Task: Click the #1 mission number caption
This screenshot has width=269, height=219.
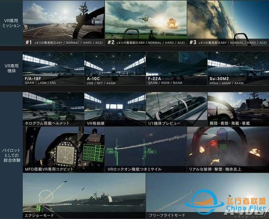Action: [x=29, y=42]
